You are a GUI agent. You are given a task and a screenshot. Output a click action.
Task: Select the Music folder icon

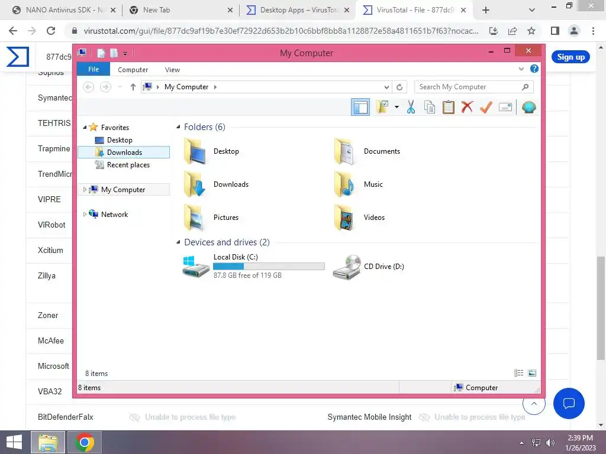[x=345, y=184]
